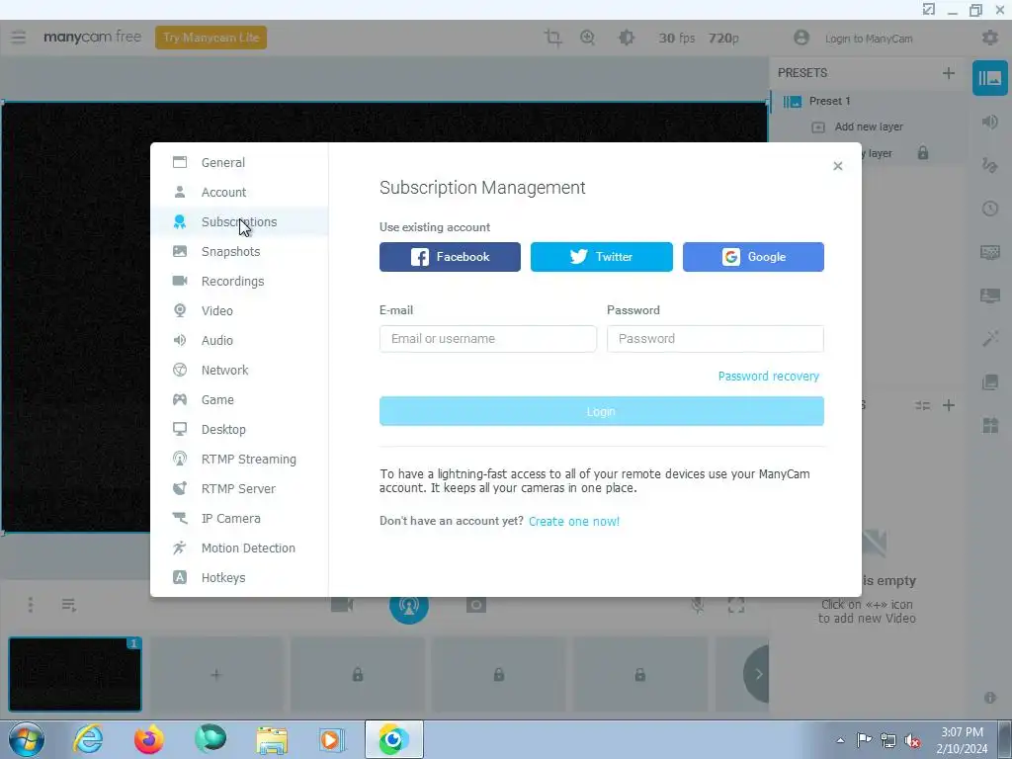Open the Hotkeys settings tab
1012x759 pixels.
[x=239, y=578]
